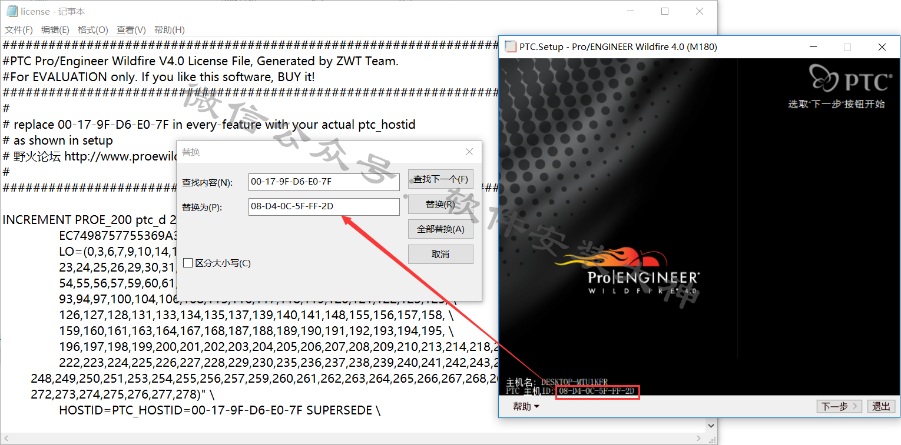Close the PTC.Setup window
Viewport: 901px width, 445px height.
pyautogui.click(x=882, y=47)
